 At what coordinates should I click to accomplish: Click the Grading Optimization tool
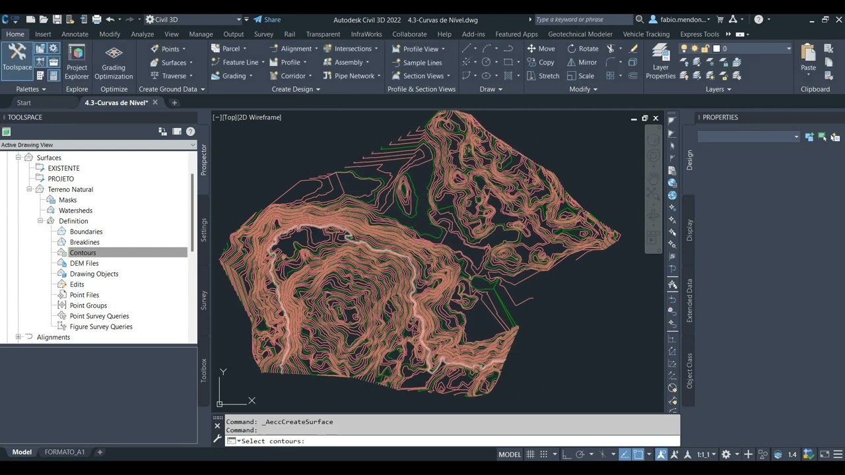pos(114,62)
